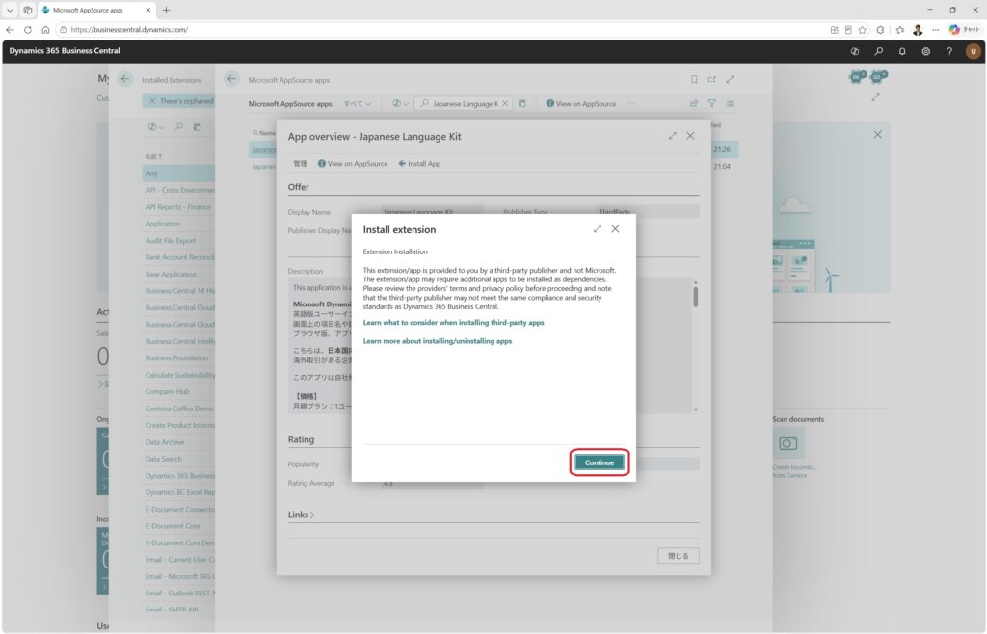Screen dimensions: 987x634
Task: Open link about installing/uninstalling apps
Action: tap(437, 341)
